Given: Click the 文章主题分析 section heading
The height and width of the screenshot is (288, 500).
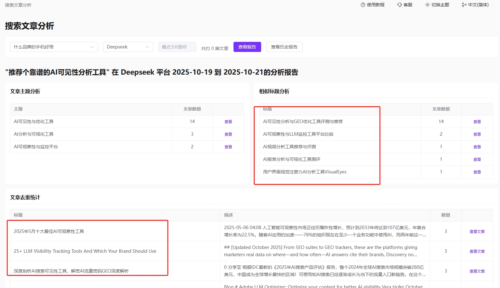Looking at the screenshot, I should click(25, 91).
